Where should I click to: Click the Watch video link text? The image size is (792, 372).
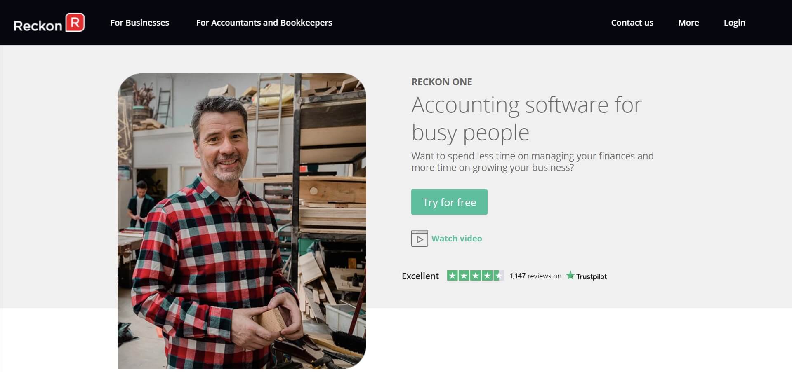point(457,239)
